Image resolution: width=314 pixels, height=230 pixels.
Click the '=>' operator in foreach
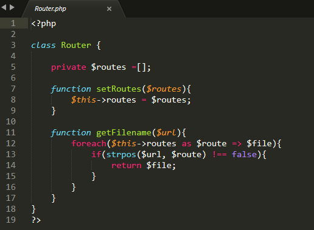[237, 144]
